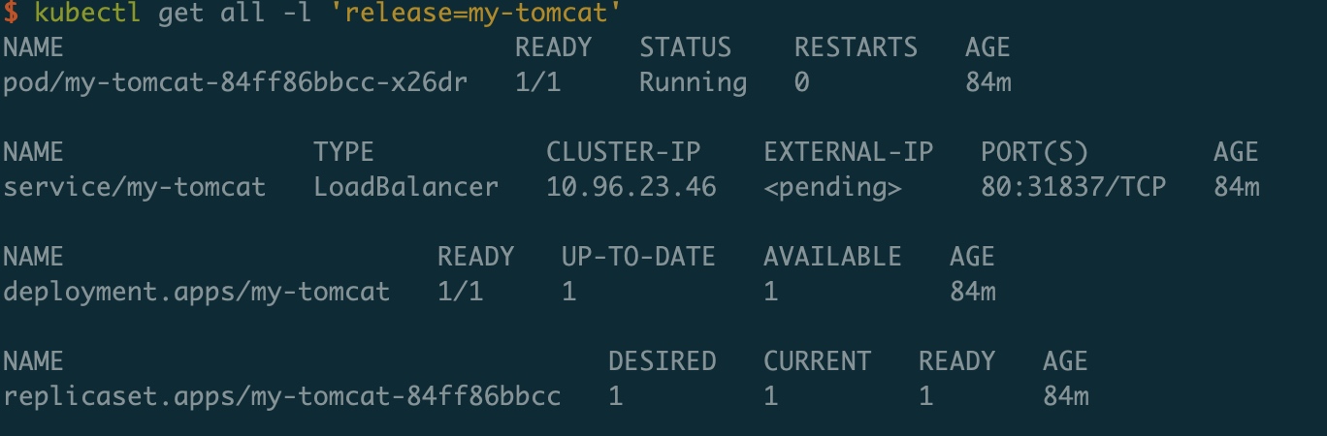The image size is (1327, 436).
Task: Click the UP-TO-DATE column header
Action: (638, 258)
